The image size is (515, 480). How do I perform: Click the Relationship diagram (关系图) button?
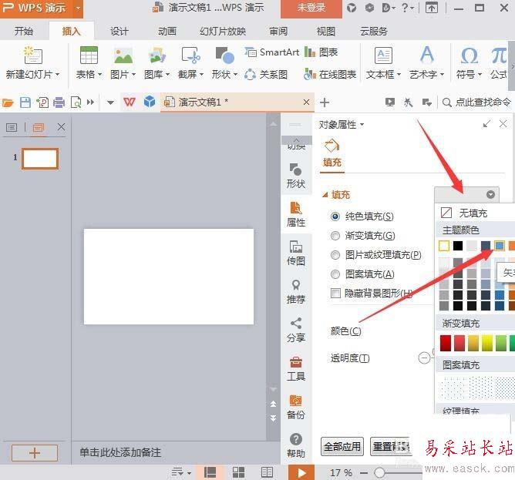[266, 75]
